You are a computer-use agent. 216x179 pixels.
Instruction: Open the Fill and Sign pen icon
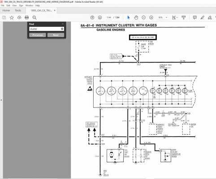(210, 17)
